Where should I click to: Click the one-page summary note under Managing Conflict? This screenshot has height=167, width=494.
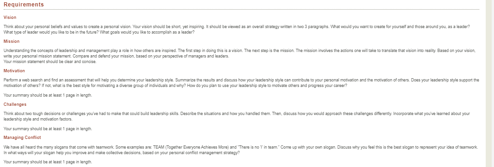point(48,162)
